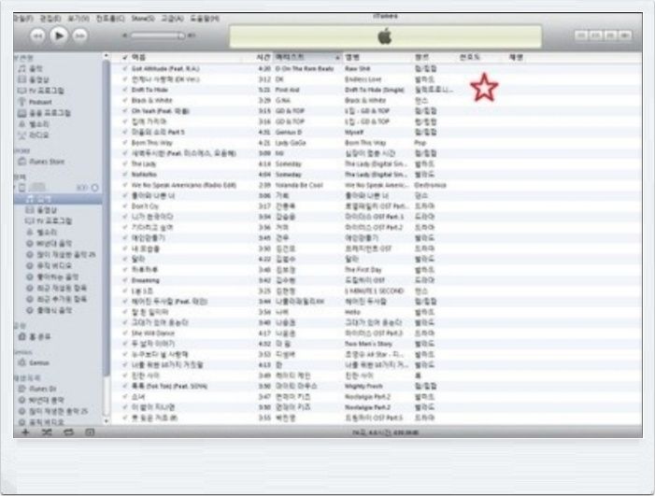Adjust the volume slider
This screenshot has width=655, height=496.
158,35
